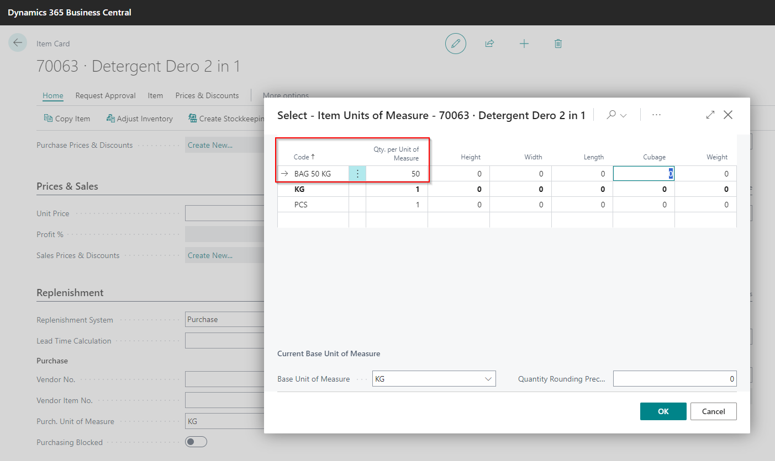Click the Dynamics 365 Business Central title
The width and height of the screenshot is (775, 461).
click(70, 12)
